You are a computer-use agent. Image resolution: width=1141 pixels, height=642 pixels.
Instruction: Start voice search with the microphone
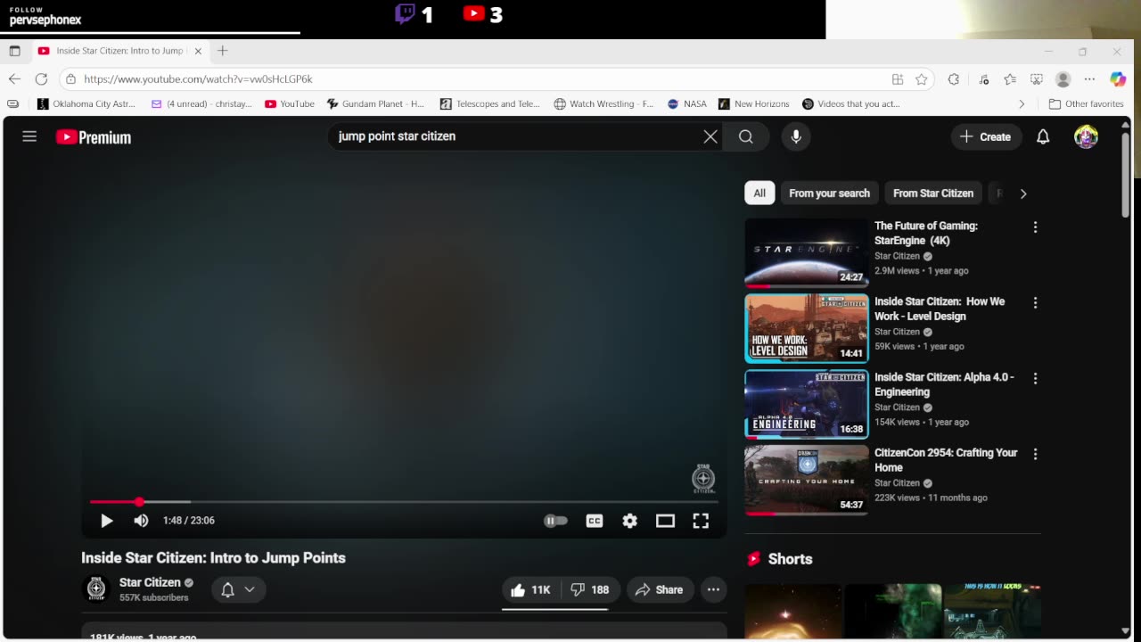coord(796,136)
